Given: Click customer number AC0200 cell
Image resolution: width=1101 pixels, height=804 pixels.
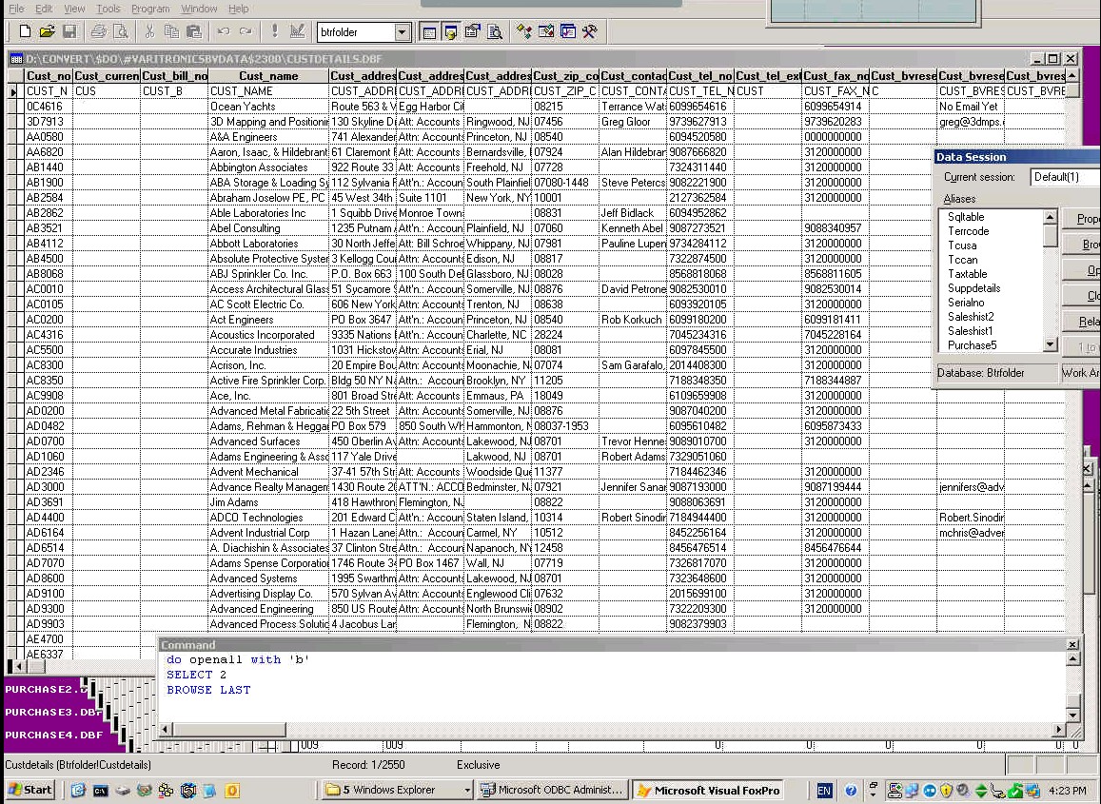Looking at the screenshot, I should tap(49, 320).
